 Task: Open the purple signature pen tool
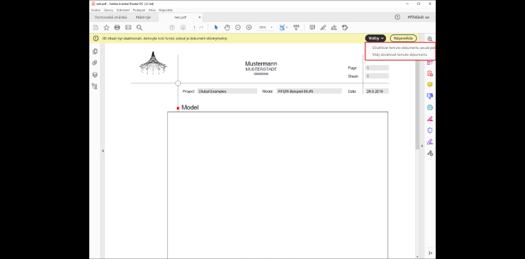430,141
